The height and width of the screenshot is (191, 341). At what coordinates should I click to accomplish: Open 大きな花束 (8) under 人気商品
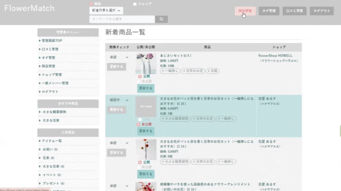tap(53, 166)
